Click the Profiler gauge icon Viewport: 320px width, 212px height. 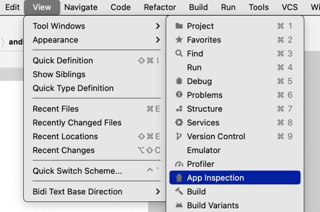coord(179,164)
